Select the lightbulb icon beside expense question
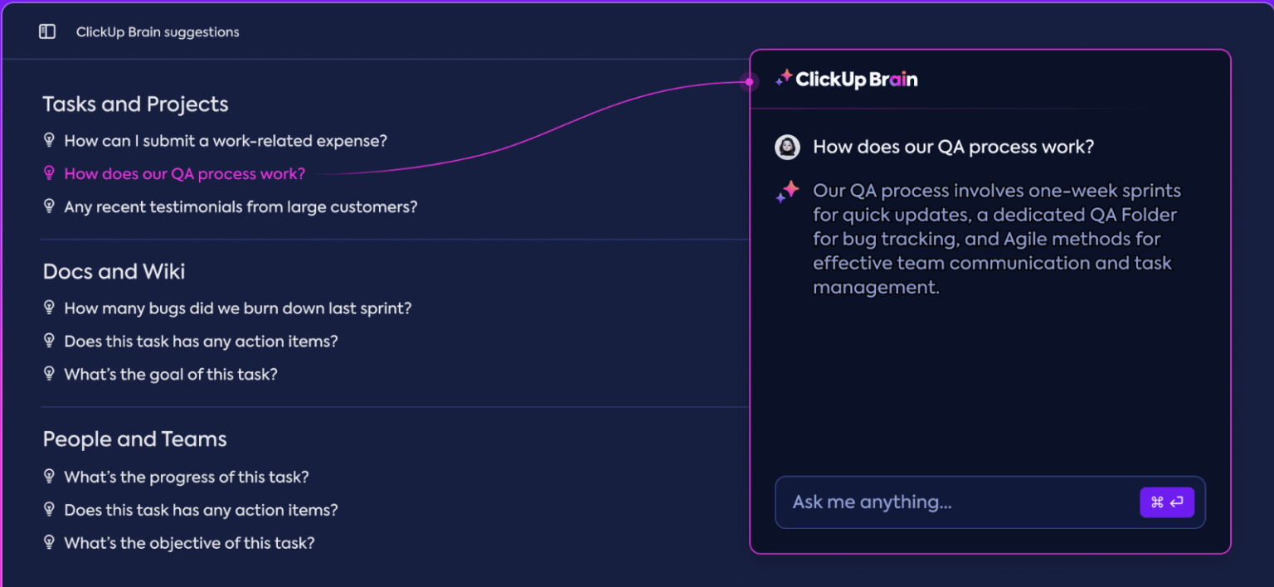This screenshot has height=587, width=1274. pyautogui.click(x=50, y=141)
